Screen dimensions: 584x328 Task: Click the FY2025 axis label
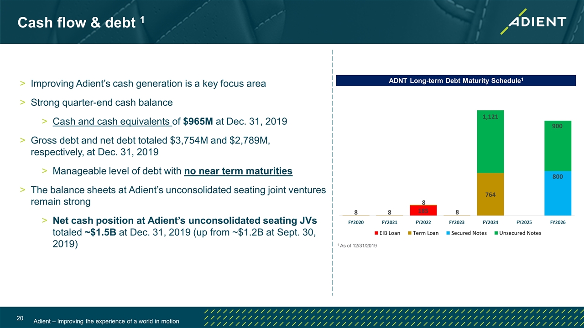[524, 222]
